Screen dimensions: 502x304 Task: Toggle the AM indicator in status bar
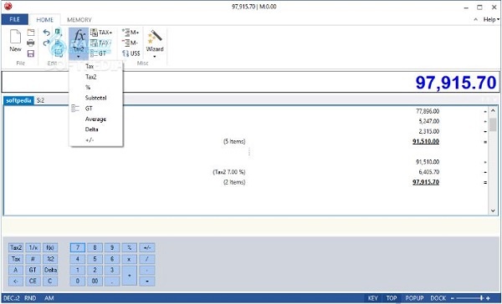[49, 298]
